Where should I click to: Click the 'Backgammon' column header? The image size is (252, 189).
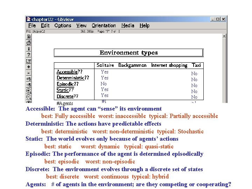(x=132, y=65)
